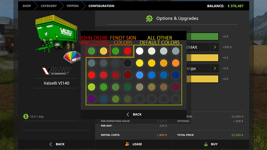Select the purple color swatch
Screen dimensions: 267x150
(92, 99)
